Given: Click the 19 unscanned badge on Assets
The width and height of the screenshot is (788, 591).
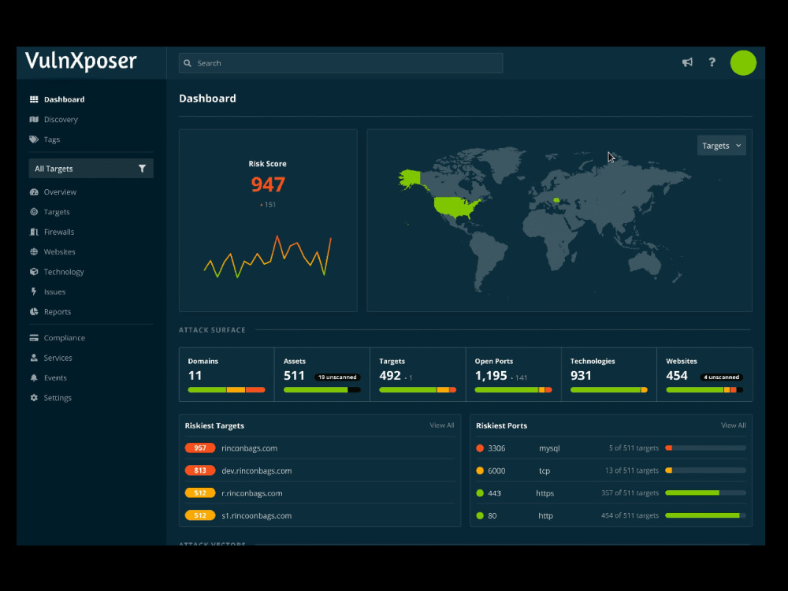Looking at the screenshot, I should coord(337,377).
